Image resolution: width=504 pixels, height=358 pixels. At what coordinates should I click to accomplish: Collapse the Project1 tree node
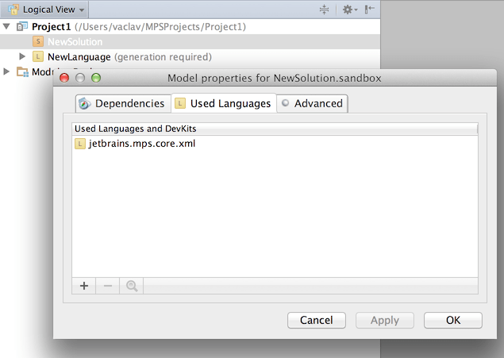tap(6, 26)
